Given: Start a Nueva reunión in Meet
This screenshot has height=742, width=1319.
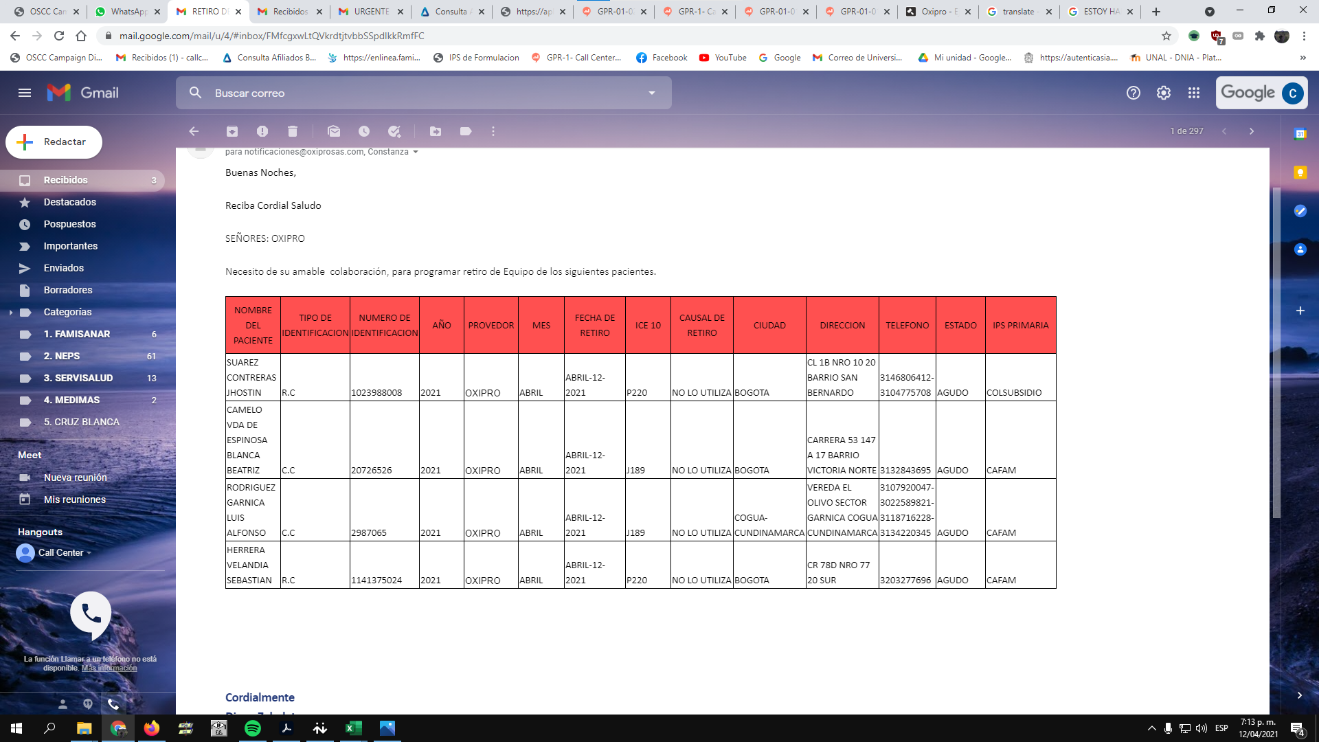Looking at the screenshot, I should (76, 477).
